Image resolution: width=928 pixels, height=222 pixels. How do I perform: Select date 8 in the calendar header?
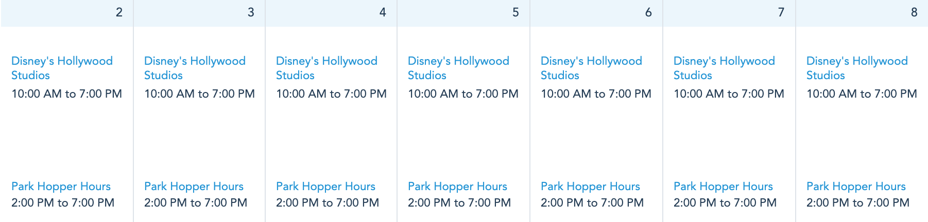914,12
